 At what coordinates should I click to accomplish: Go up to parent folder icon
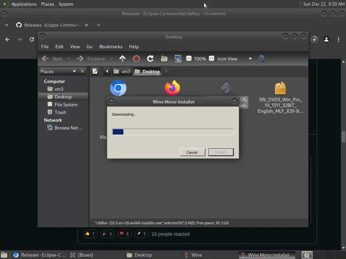coord(122,59)
